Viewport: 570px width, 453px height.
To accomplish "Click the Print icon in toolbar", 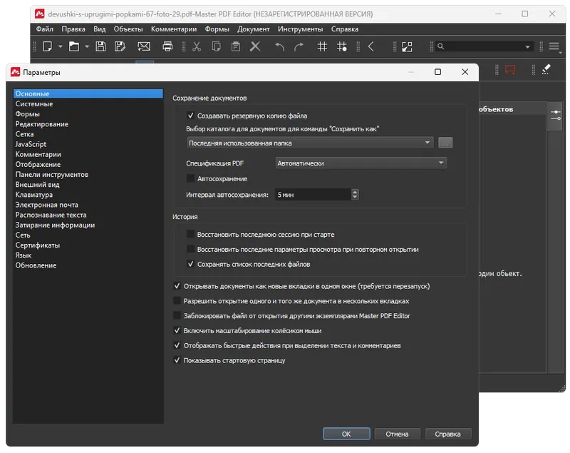I will pos(167,47).
